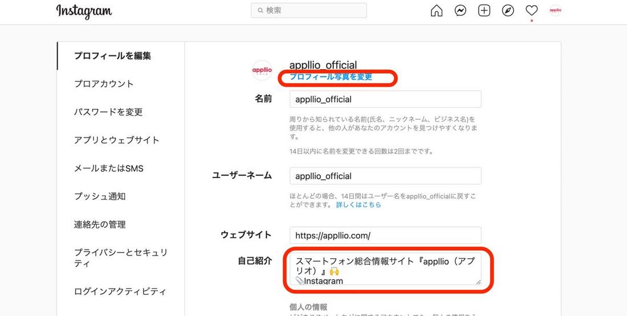Screen dimensions: 627x316
Task: Click the Instagram logo
Action: (x=84, y=11)
